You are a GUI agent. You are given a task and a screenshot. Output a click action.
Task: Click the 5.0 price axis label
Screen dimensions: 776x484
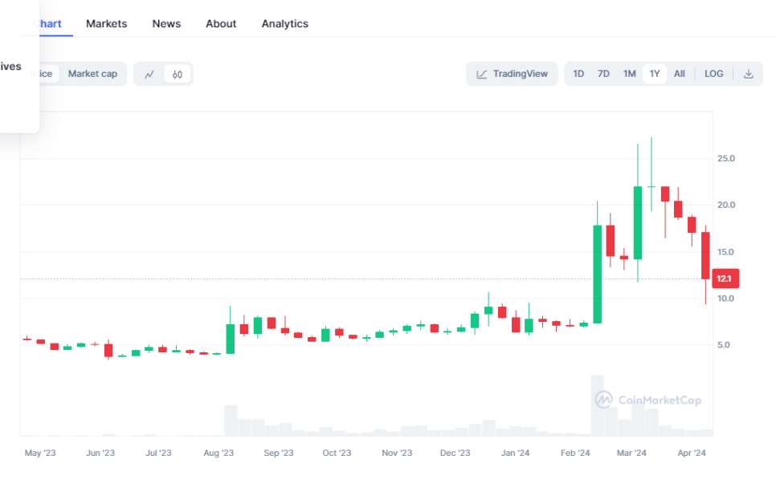tap(724, 345)
